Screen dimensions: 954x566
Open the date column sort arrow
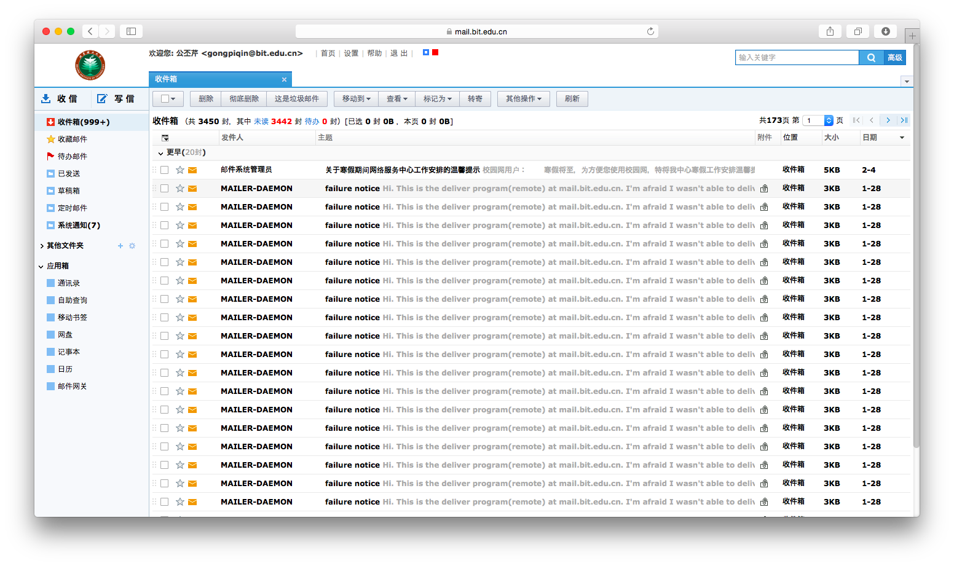[902, 138]
